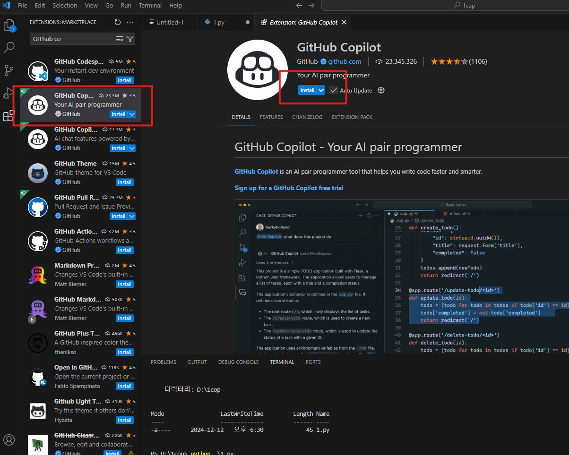Open Install dropdown for GitHub Pull Requests item

point(132,216)
